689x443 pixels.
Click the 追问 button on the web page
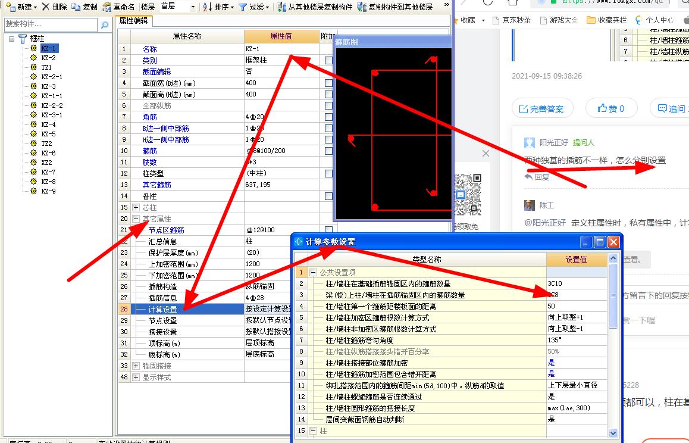coord(669,108)
